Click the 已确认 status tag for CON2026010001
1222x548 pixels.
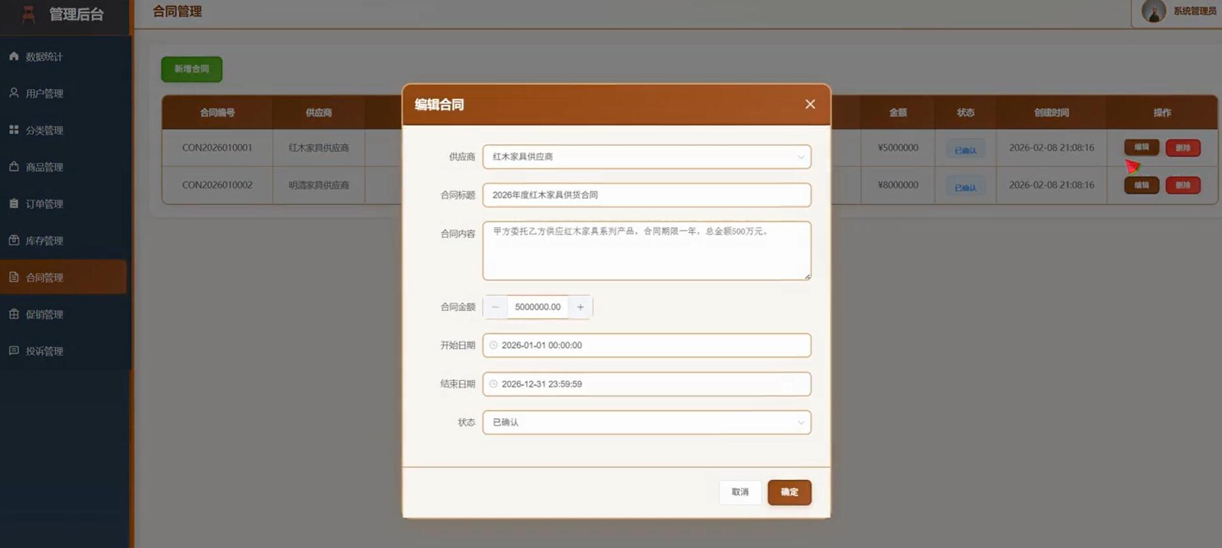tap(965, 150)
